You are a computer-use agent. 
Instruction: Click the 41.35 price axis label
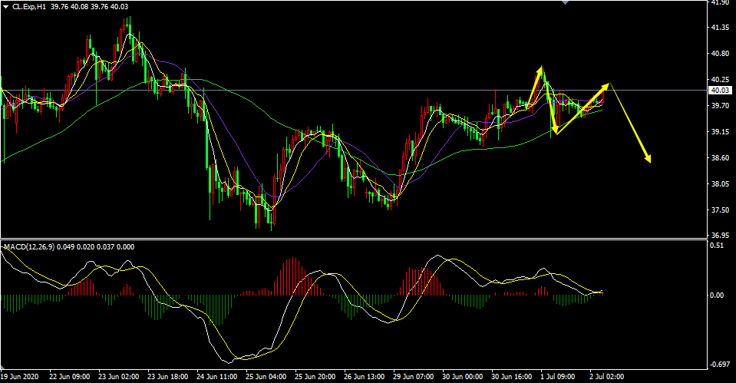click(x=720, y=28)
